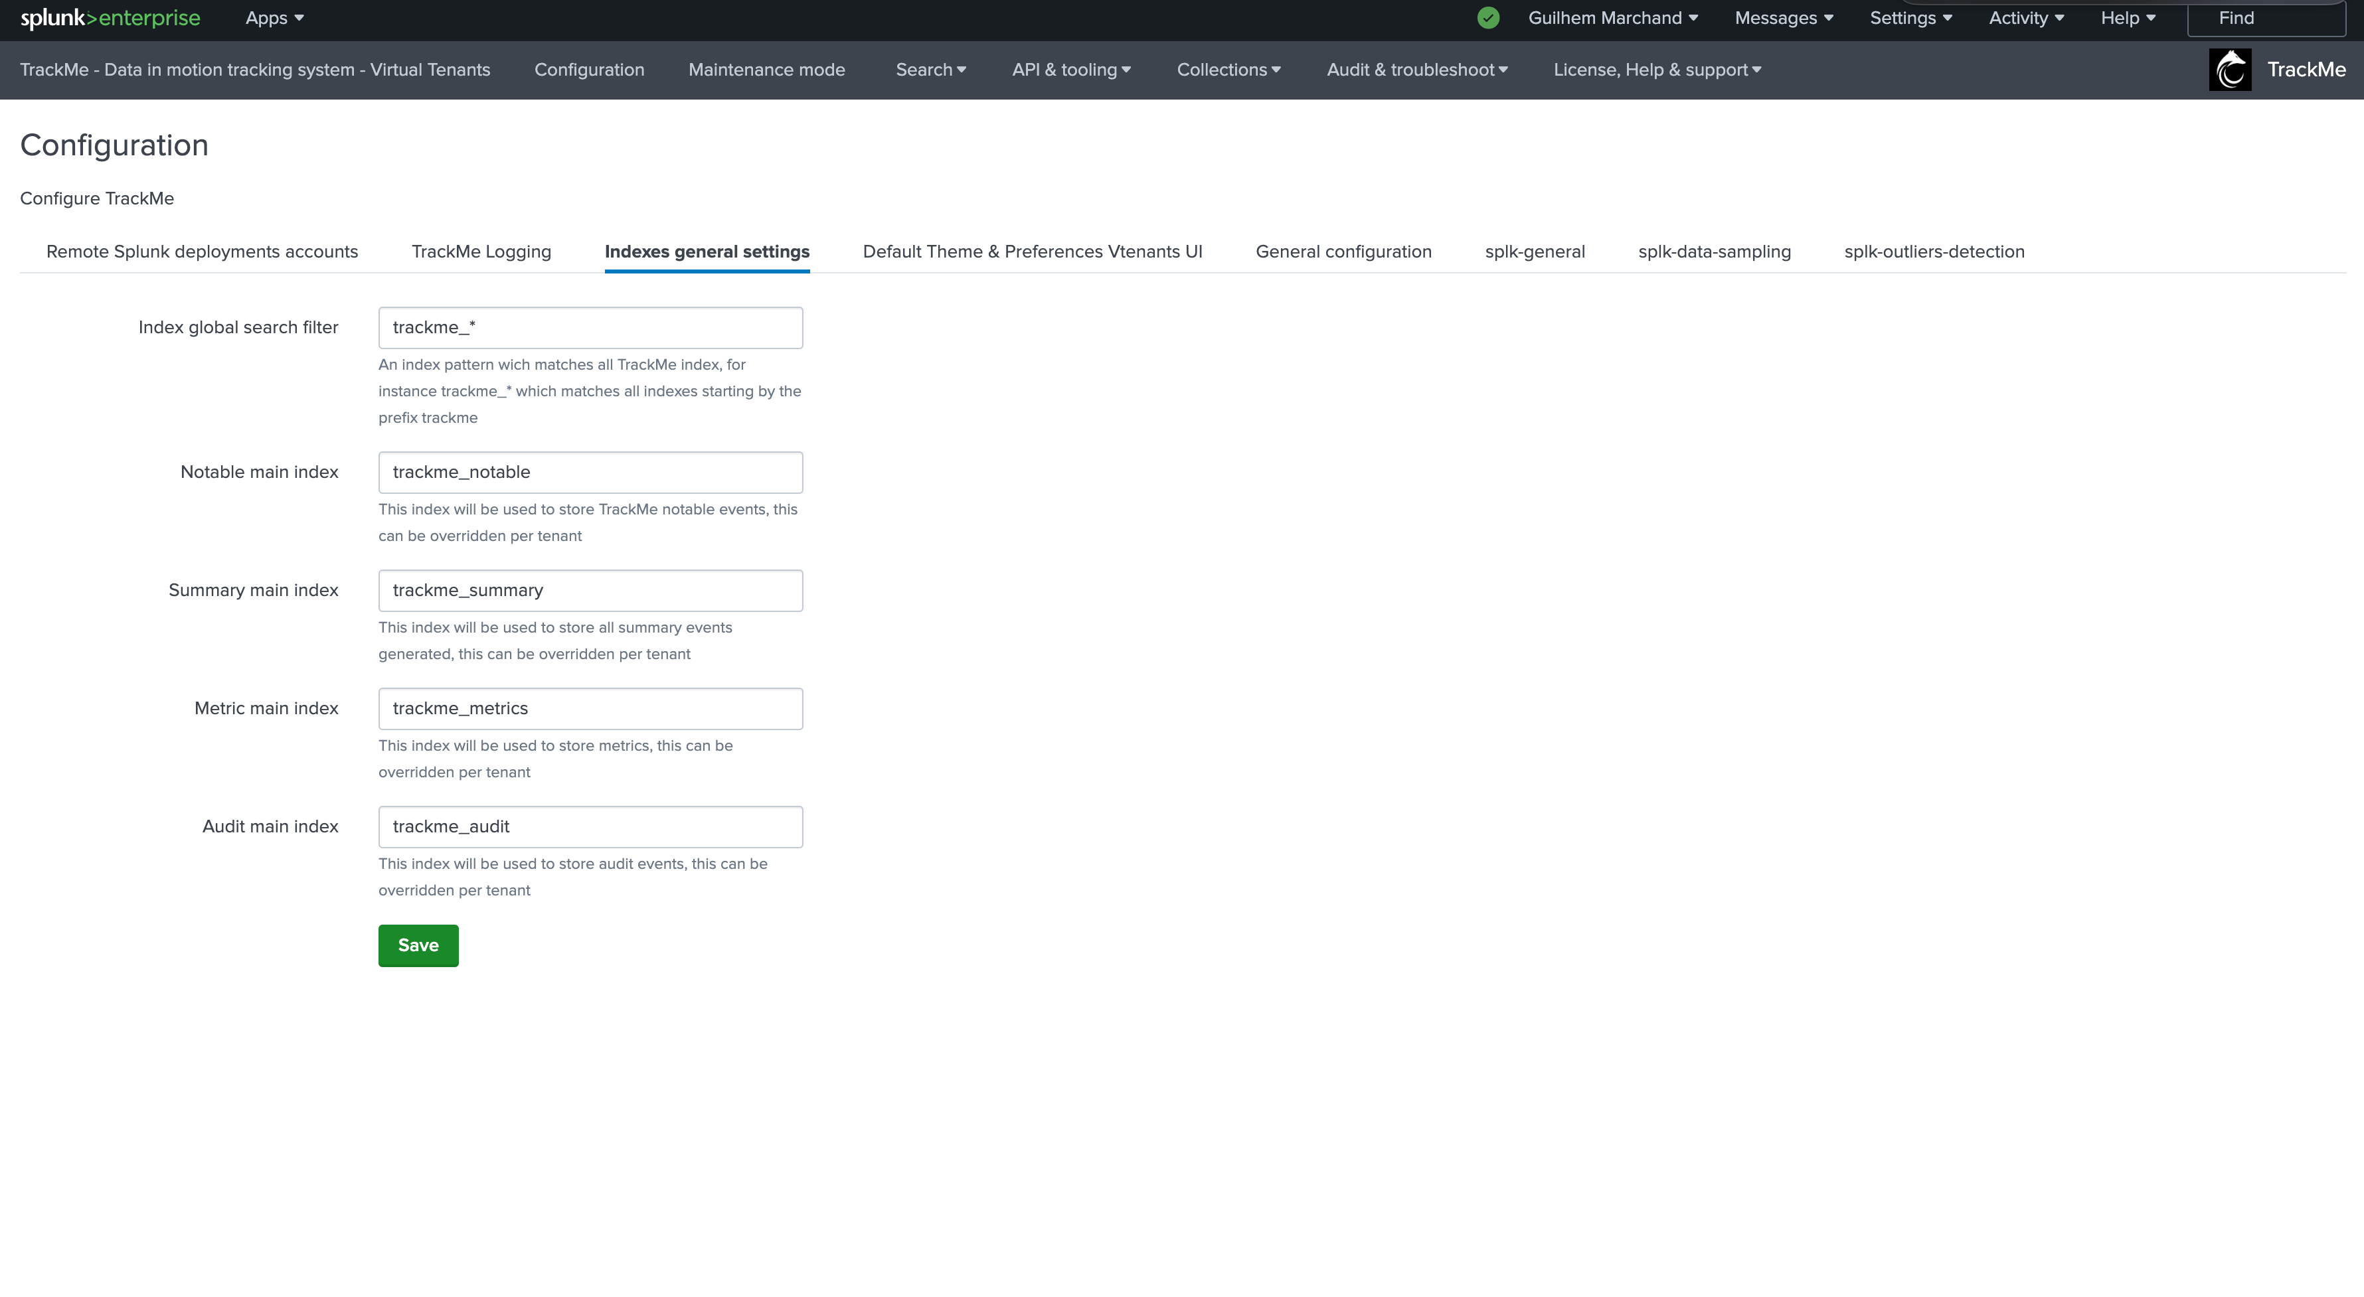
Task: Open the splk-general tab
Action: pos(1535,252)
